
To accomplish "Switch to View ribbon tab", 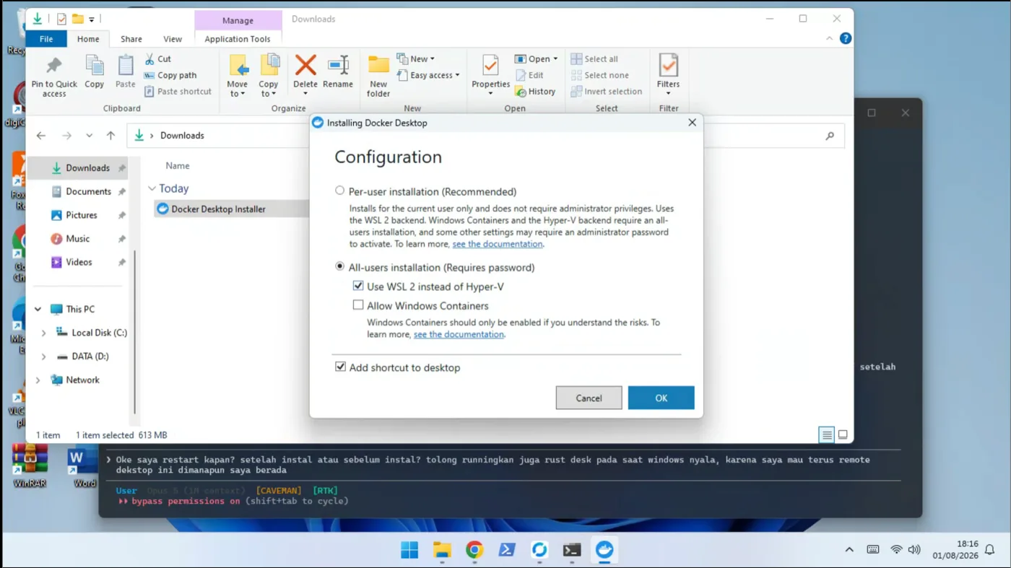I will coord(173,39).
